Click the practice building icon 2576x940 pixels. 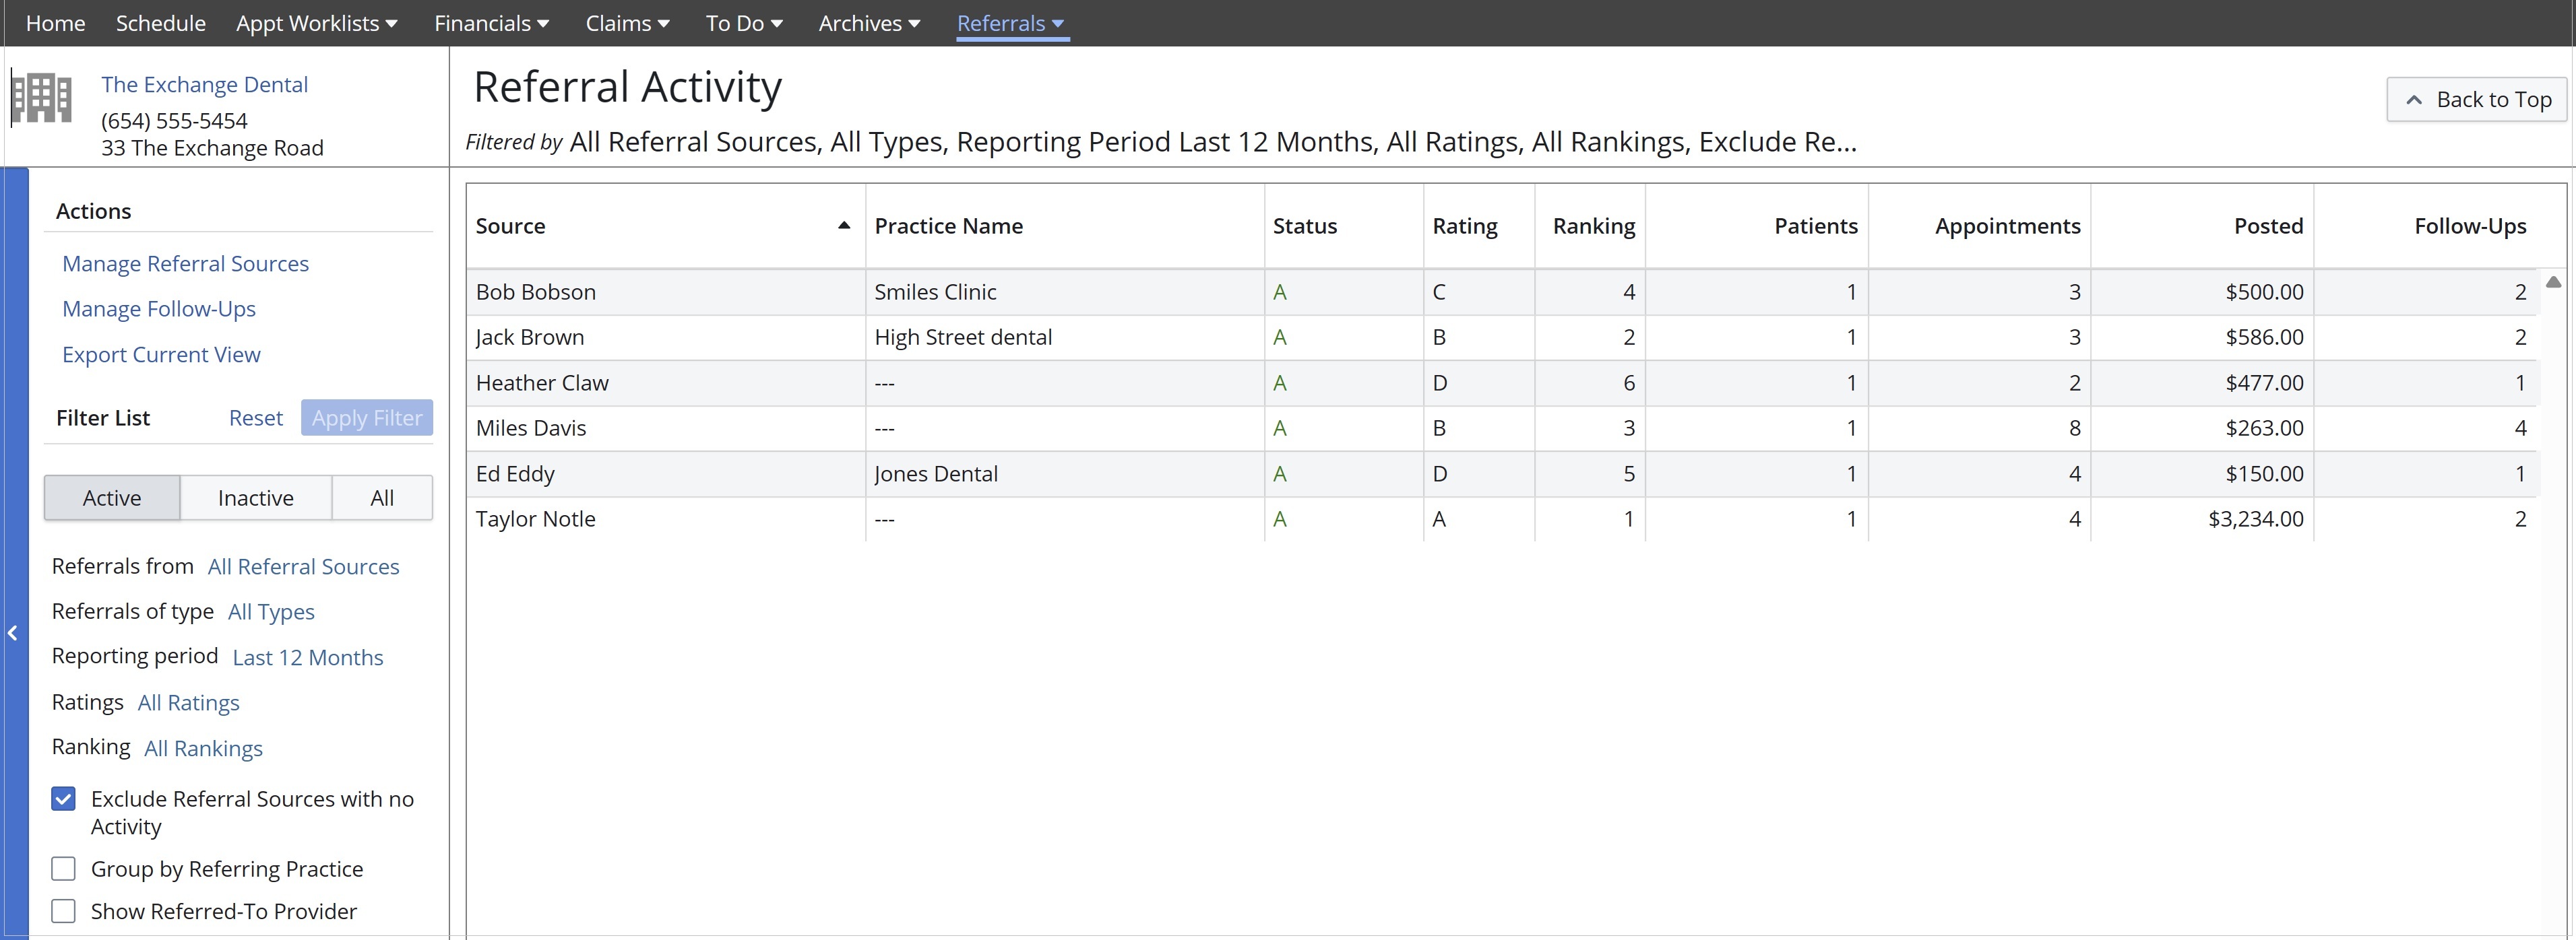41,98
